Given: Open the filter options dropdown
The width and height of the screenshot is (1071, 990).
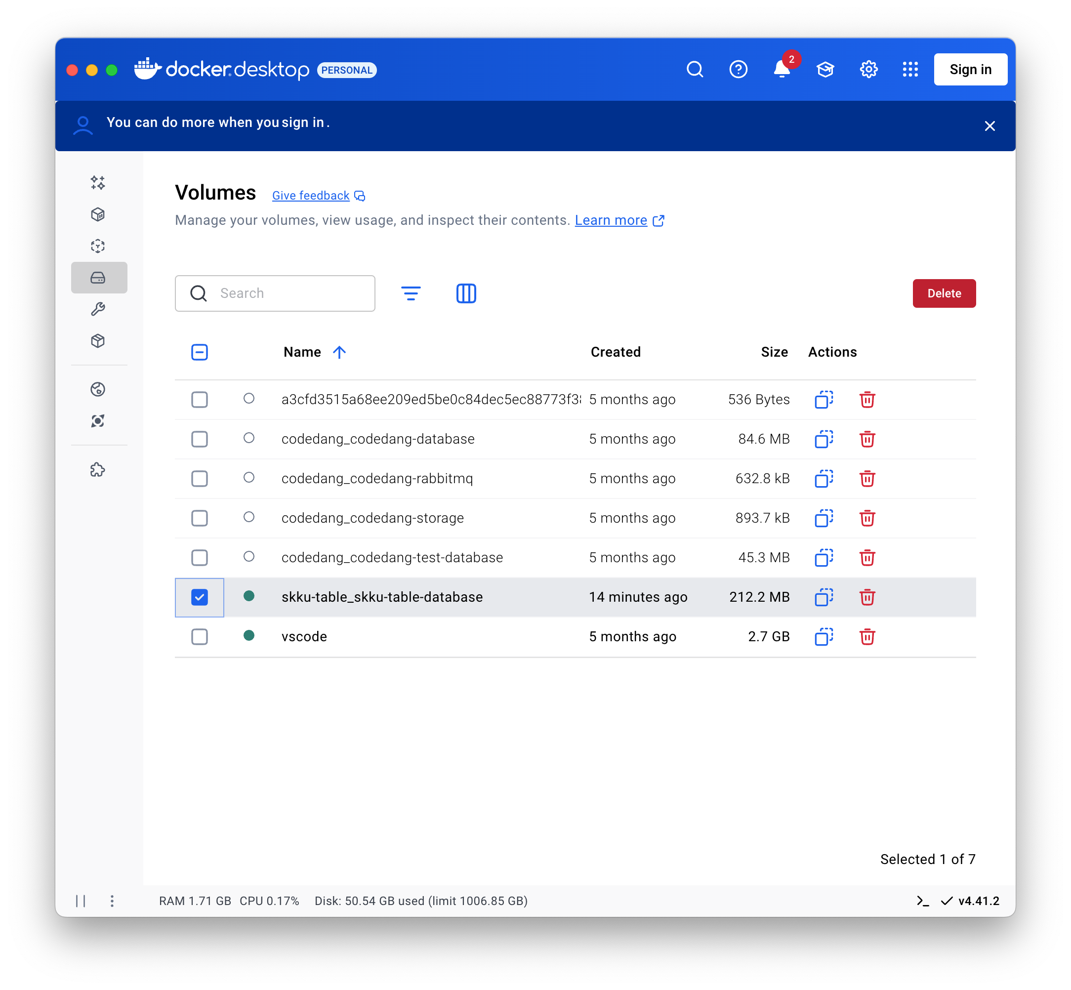Looking at the screenshot, I should [411, 293].
